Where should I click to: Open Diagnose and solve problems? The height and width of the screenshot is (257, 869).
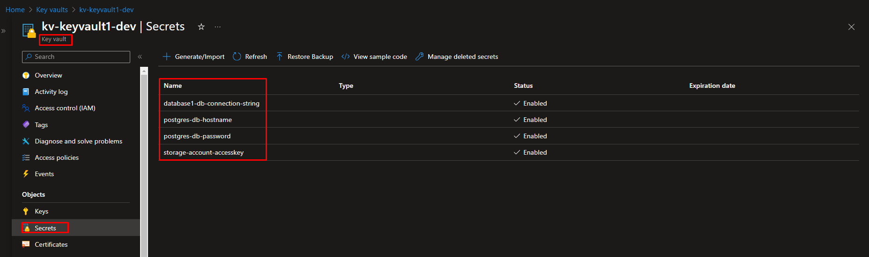pos(78,141)
